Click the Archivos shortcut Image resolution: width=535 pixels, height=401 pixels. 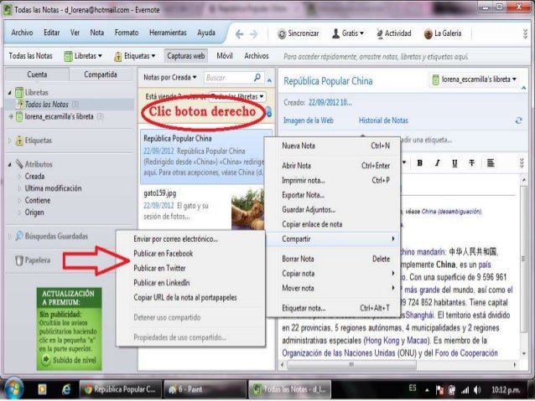pyautogui.click(x=257, y=56)
